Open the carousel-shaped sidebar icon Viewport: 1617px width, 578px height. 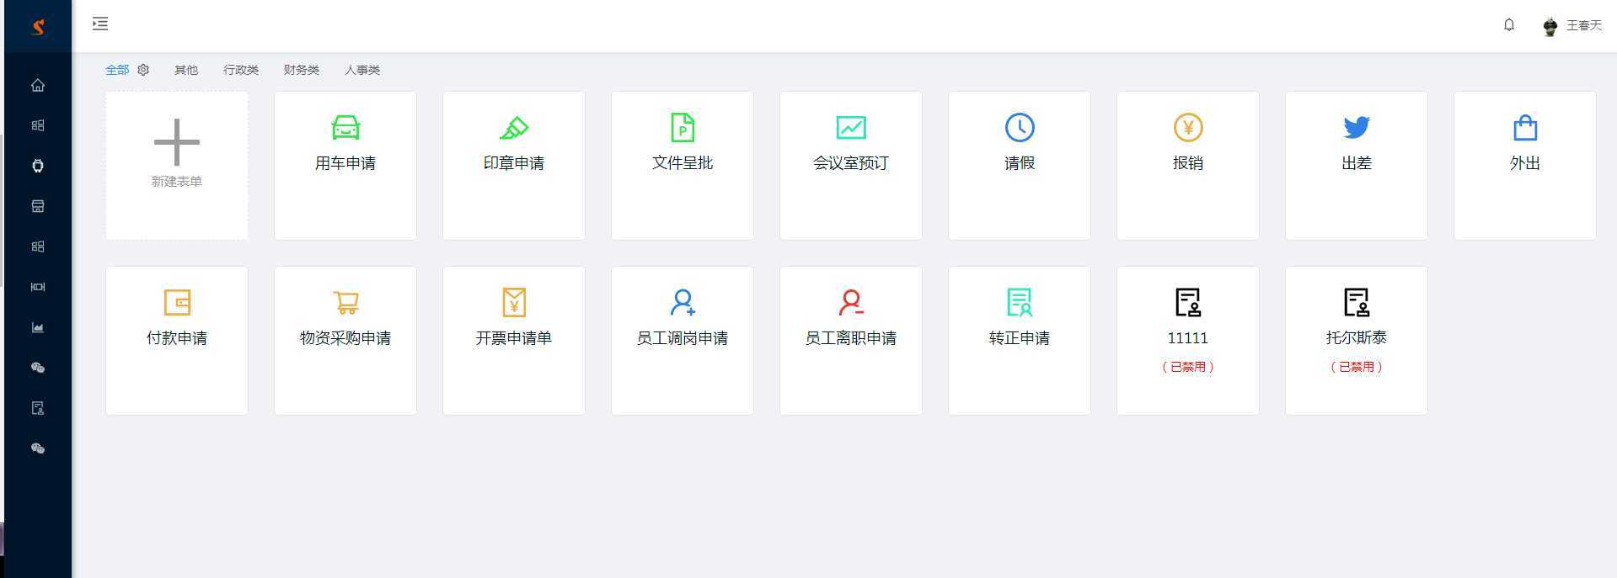[x=38, y=287]
